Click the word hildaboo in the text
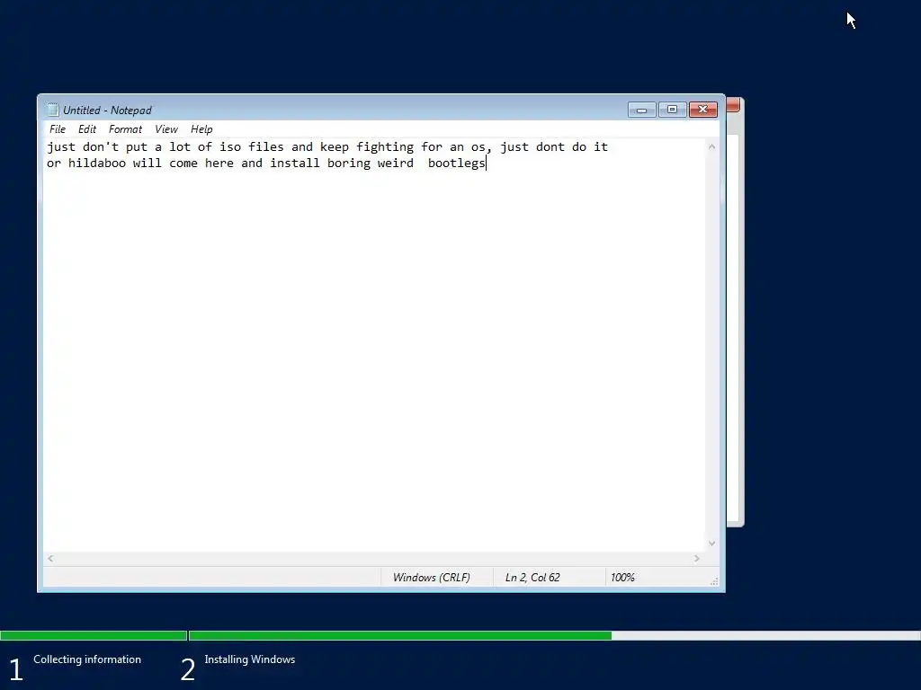 point(97,164)
